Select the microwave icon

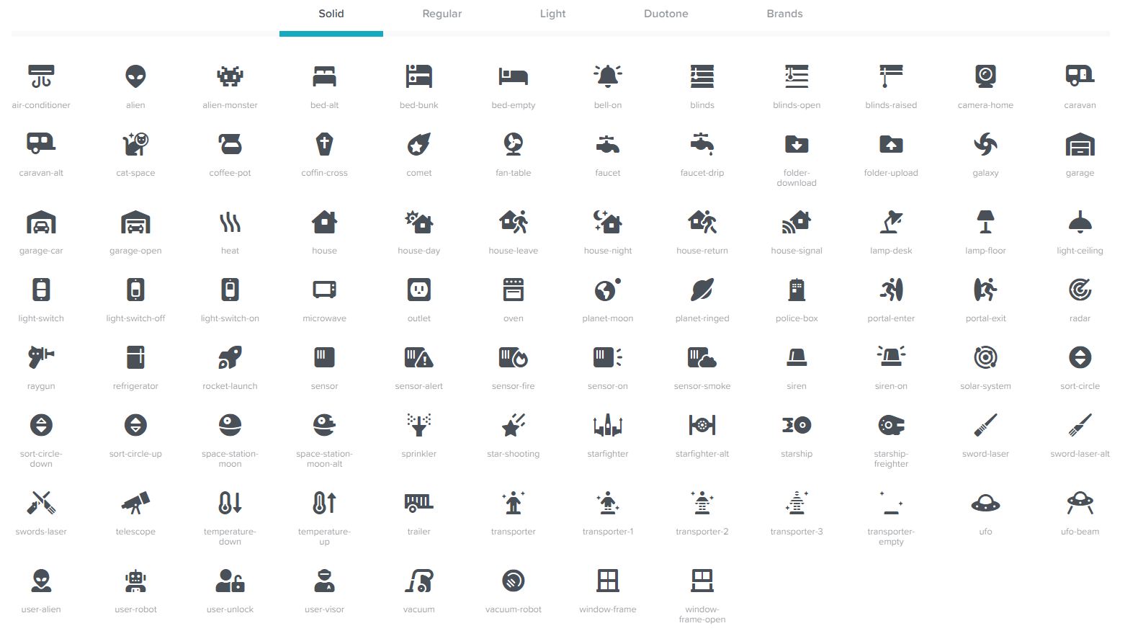(x=325, y=290)
